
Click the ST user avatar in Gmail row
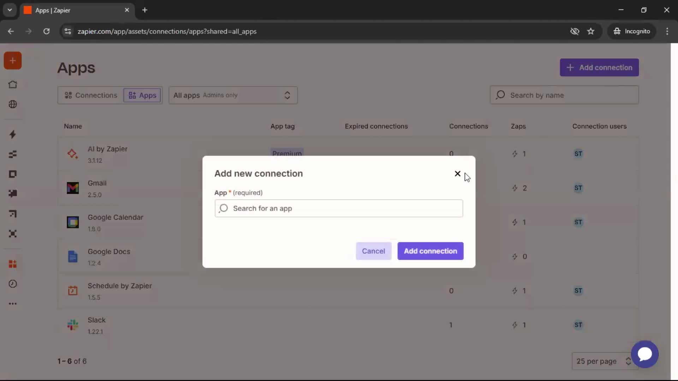coord(578,188)
